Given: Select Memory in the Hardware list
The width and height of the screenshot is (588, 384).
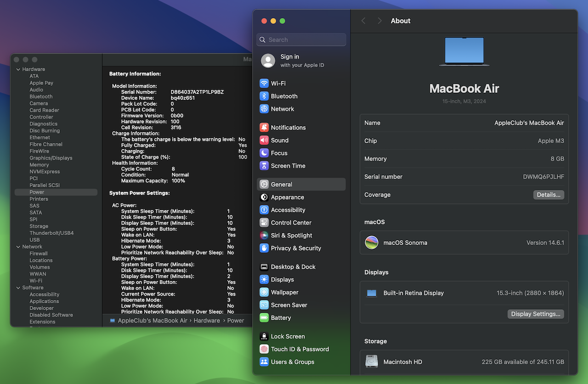Looking at the screenshot, I should coord(39,165).
